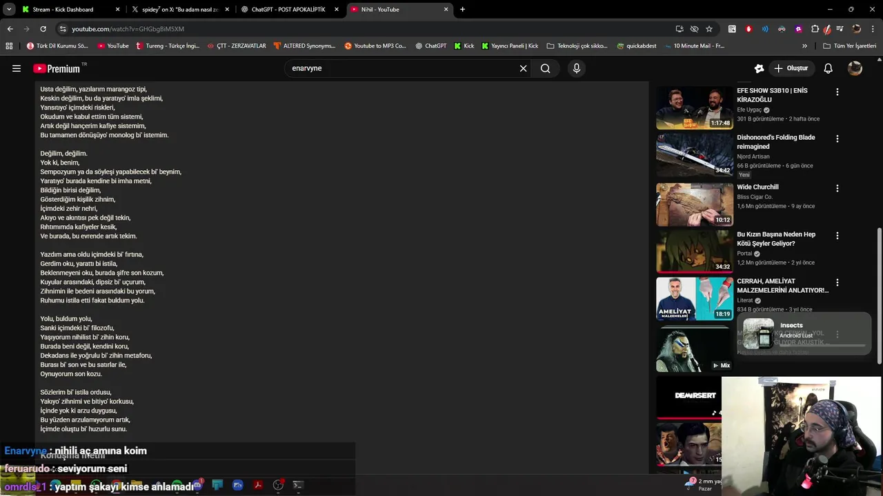
Task: Open the YouTube hamburger guide menu
Action: 17,68
